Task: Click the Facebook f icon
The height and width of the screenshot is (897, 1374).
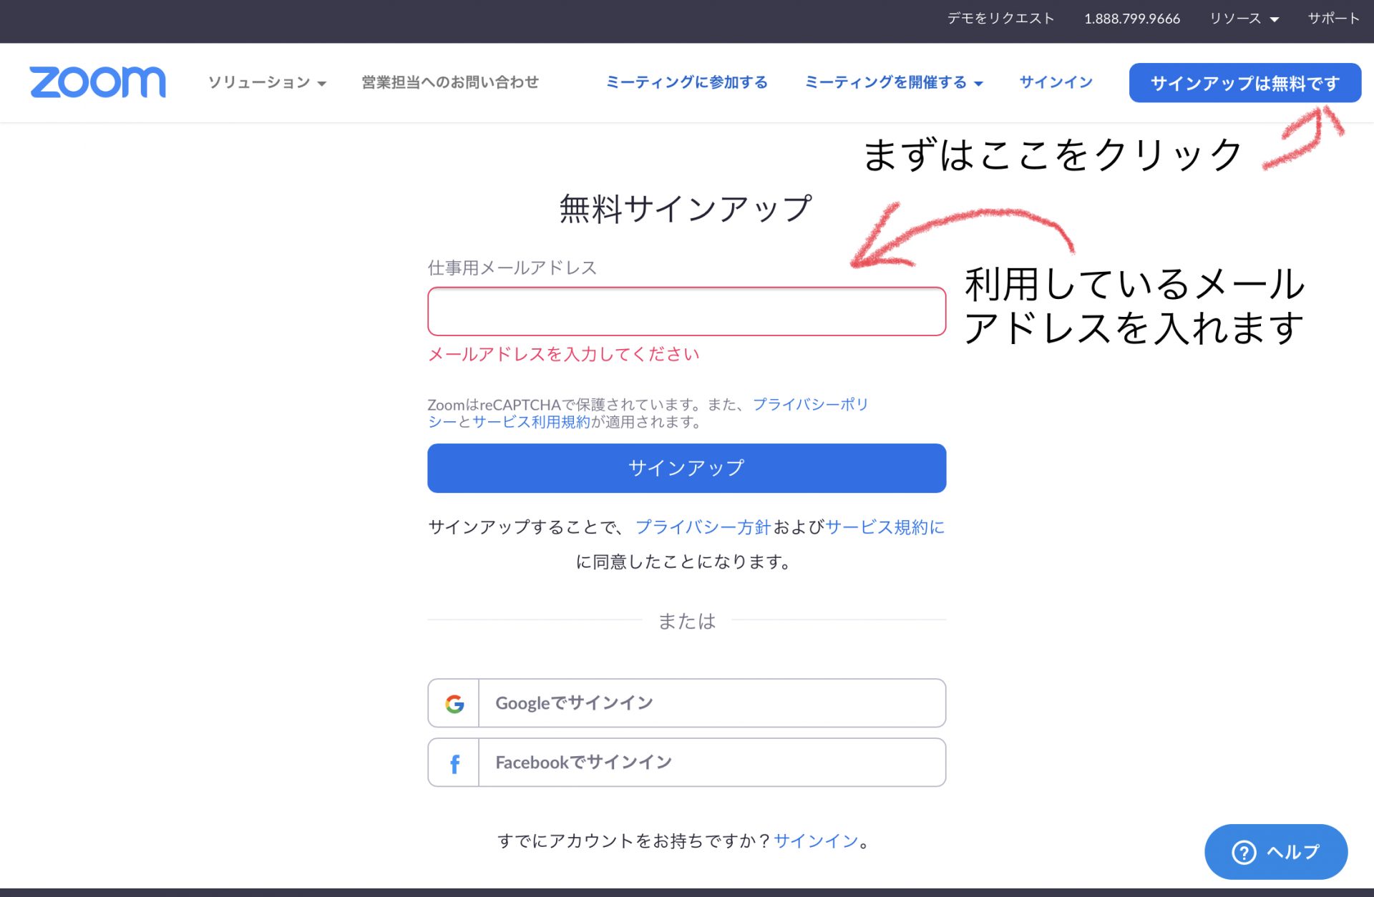Action: pos(454,763)
